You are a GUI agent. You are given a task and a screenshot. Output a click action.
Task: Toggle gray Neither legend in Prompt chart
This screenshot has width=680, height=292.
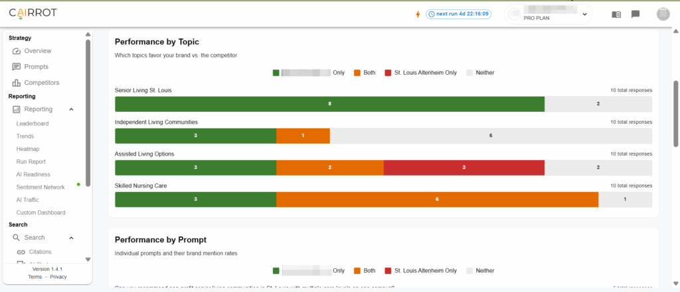tap(480, 270)
